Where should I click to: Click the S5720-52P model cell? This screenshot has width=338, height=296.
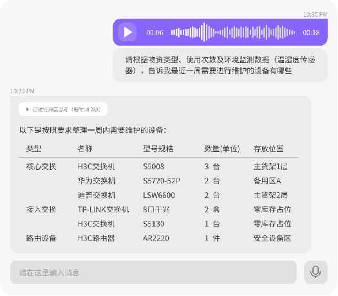[162, 181]
